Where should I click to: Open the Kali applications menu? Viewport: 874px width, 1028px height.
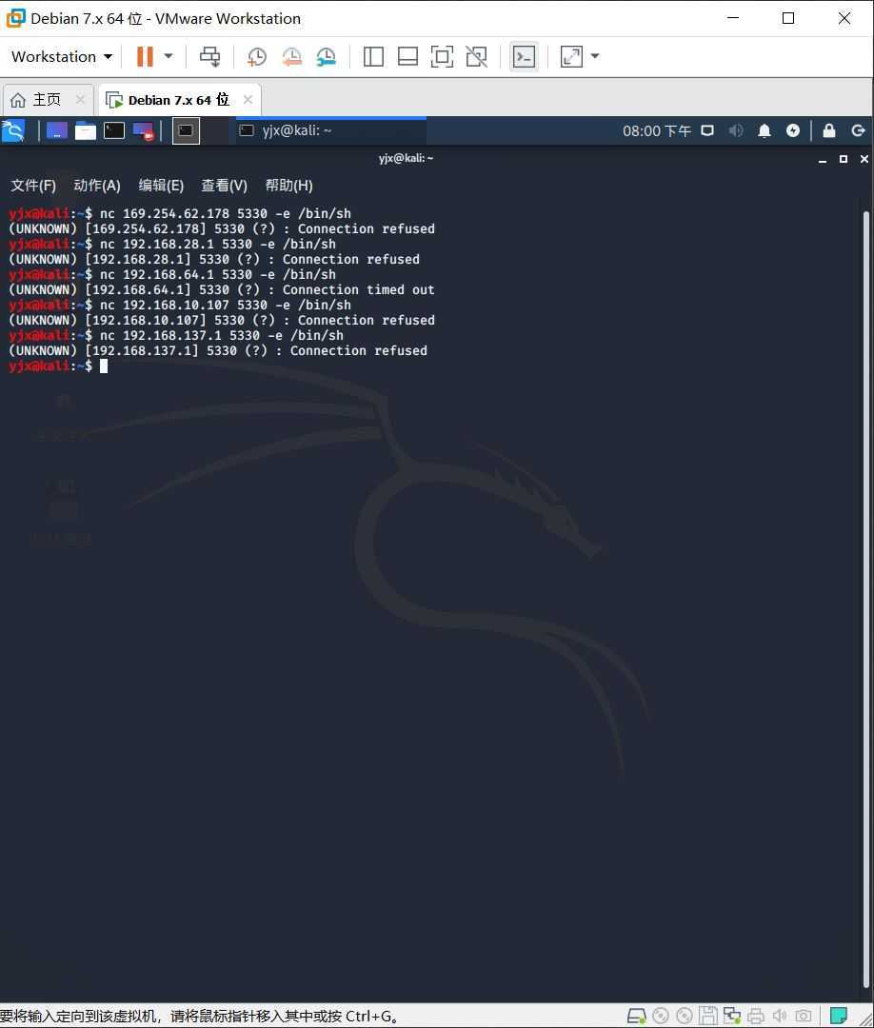pyautogui.click(x=13, y=130)
